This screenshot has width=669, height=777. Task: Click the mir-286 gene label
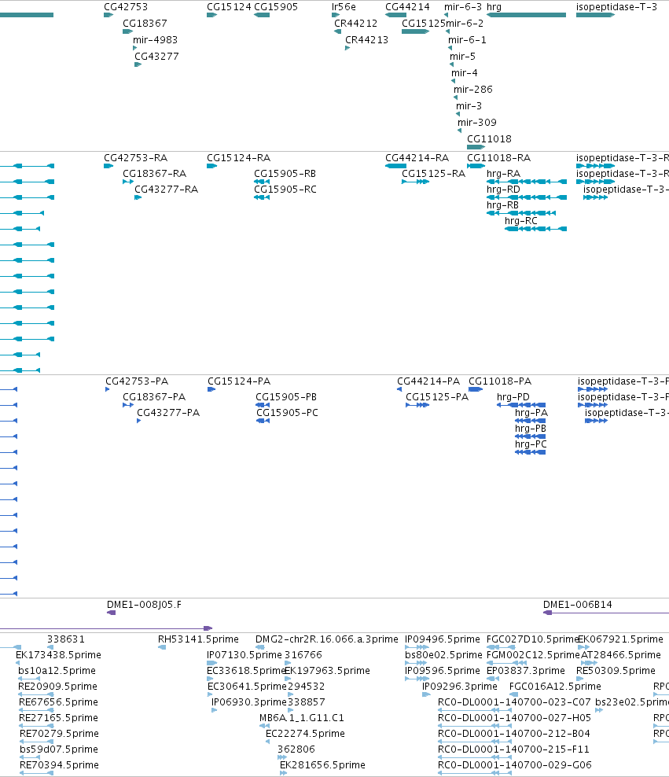[x=473, y=89]
